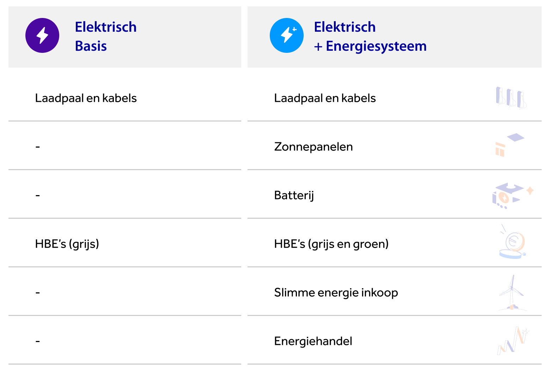Click the purple lightning bolt icon
548x372 pixels.
tap(42, 36)
